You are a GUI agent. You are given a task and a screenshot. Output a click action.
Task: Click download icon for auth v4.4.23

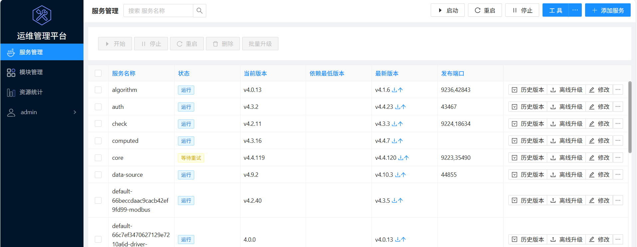pyautogui.click(x=398, y=107)
